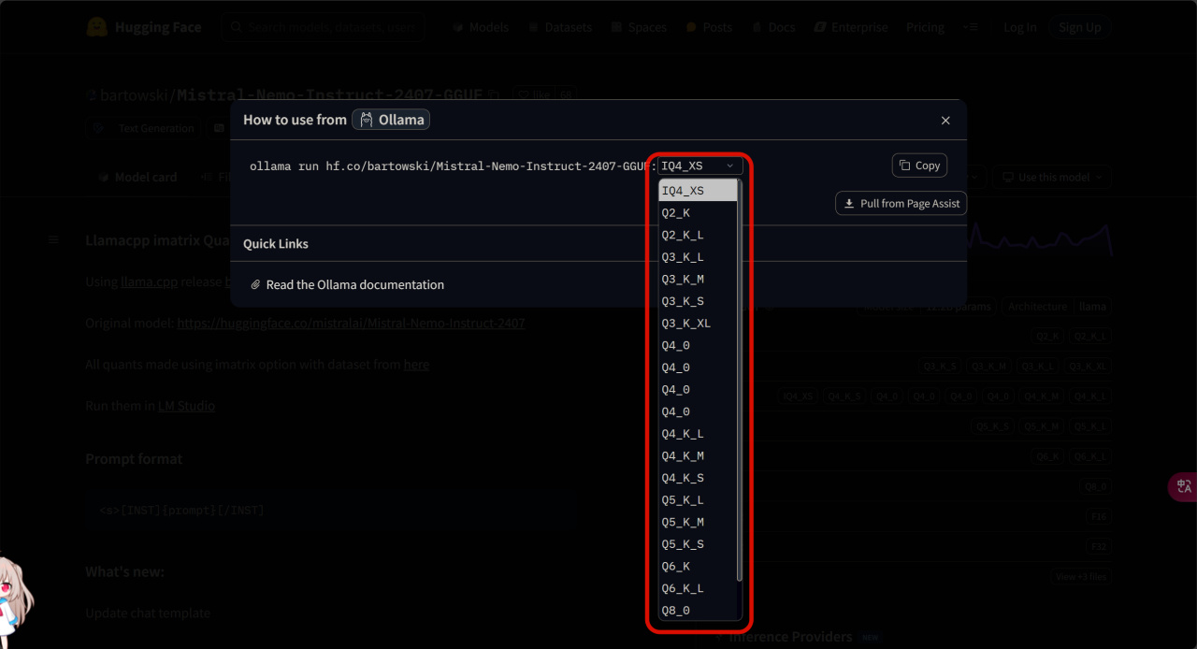This screenshot has height=649, width=1197.
Task: Select IQ4_XS option in the list
Action: 698,191
